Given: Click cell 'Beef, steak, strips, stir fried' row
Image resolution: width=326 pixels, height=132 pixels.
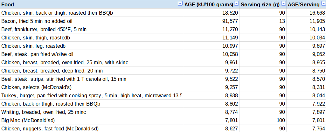Looking at the screenshot, I should [x=92, y=79].
